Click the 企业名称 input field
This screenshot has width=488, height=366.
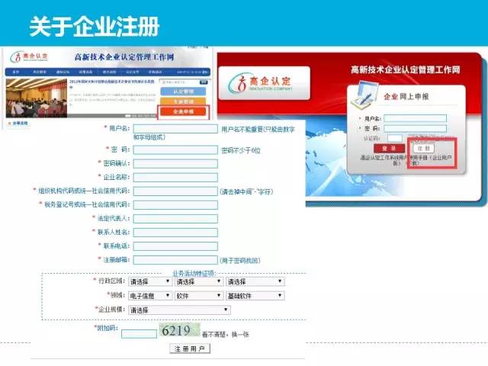175,177
